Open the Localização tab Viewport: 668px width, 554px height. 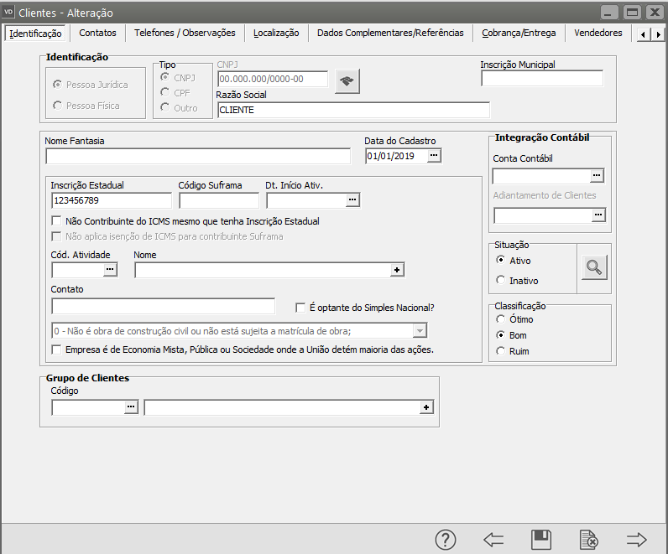pyautogui.click(x=276, y=33)
